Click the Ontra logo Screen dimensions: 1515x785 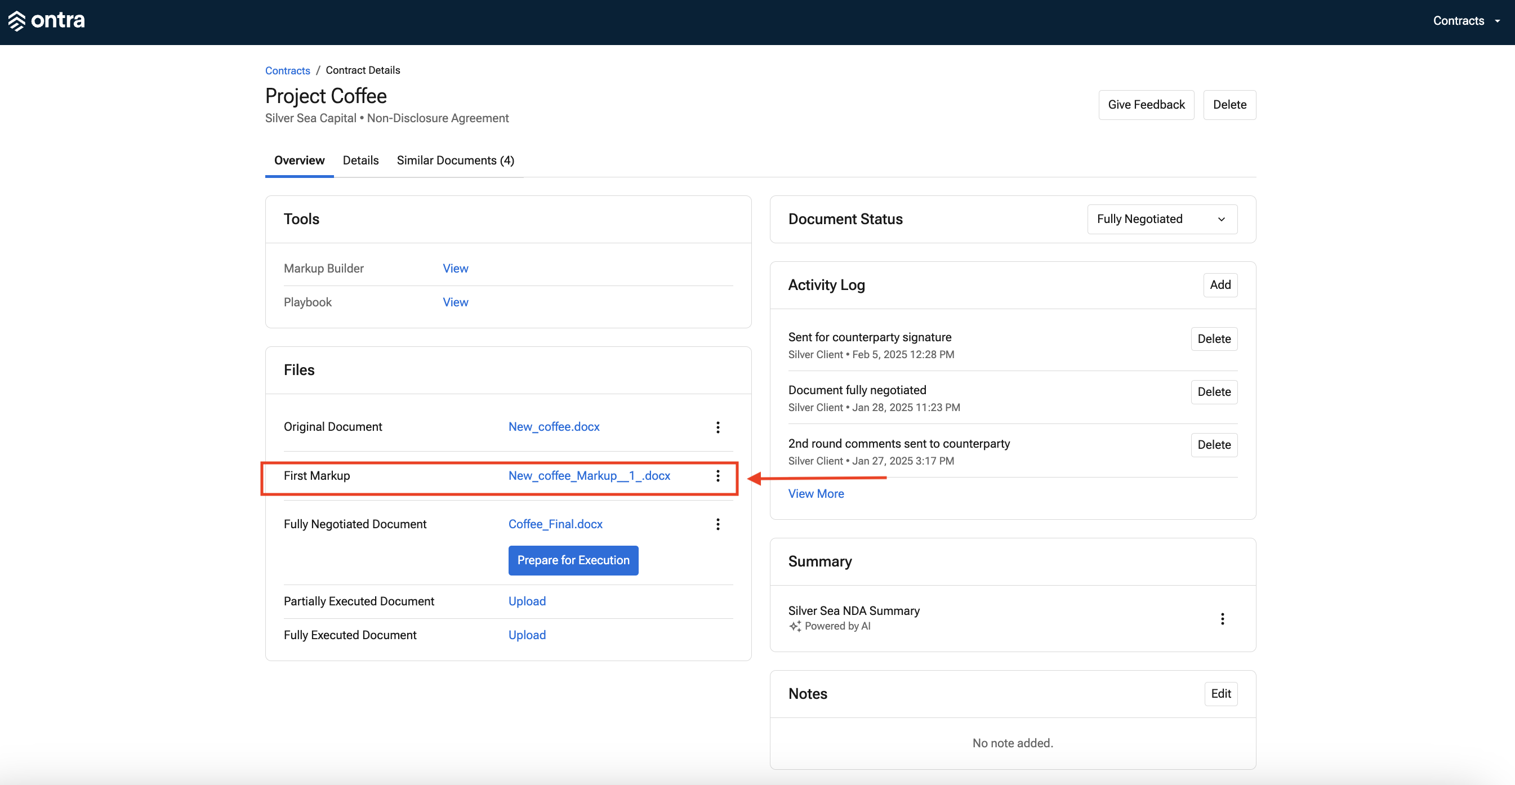(46, 21)
